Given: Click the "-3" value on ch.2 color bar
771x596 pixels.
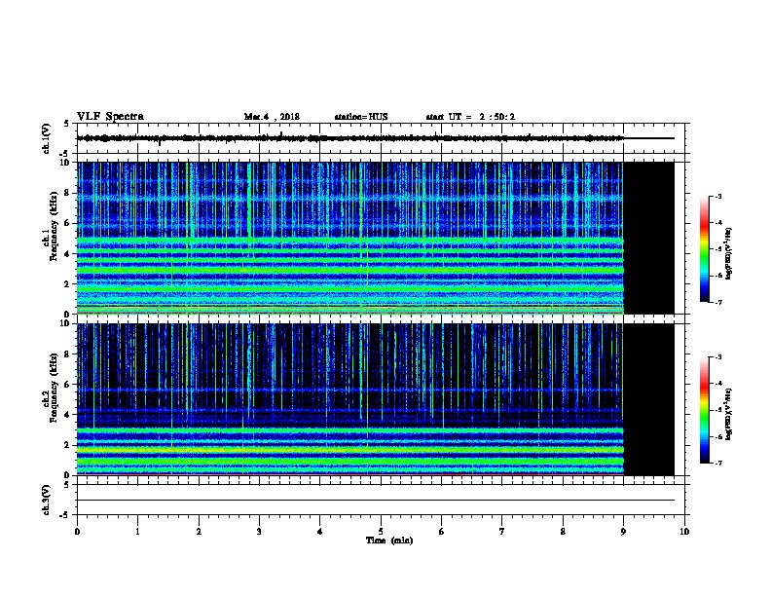Looking at the screenshot, I should [x=717, y=357].
